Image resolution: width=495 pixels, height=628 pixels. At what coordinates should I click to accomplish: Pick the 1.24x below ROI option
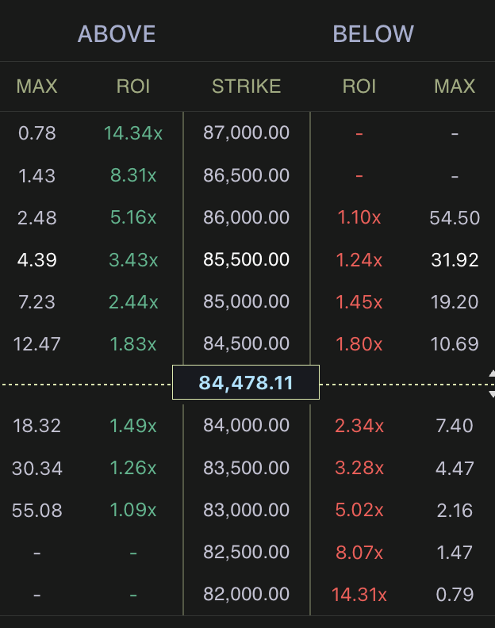(x=359, y=260)
